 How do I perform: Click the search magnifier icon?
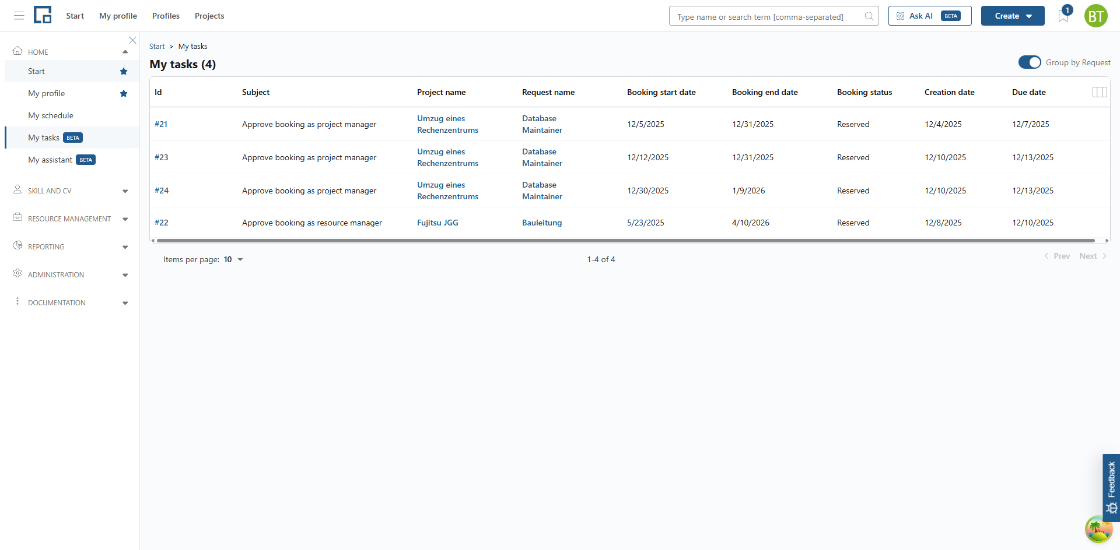point(869,16)
